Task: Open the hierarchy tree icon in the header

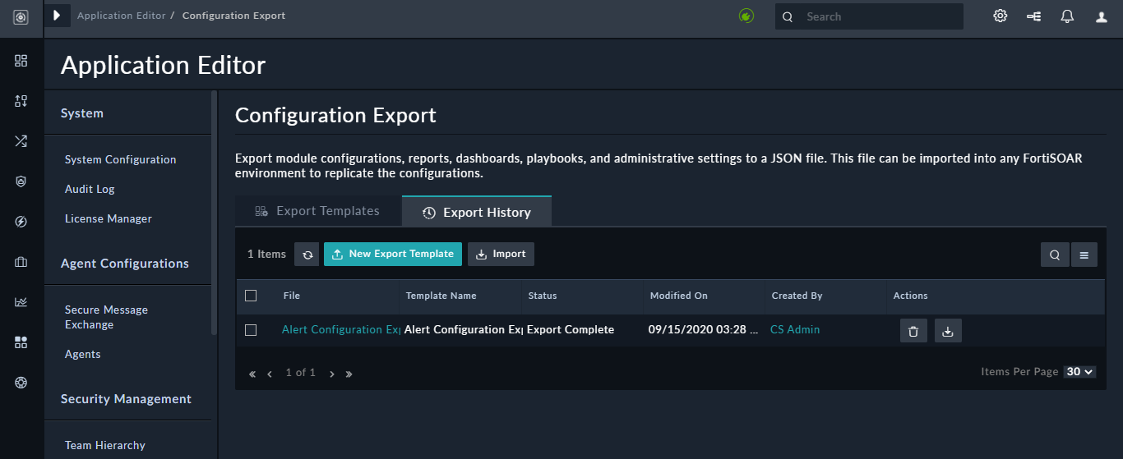Action: click(1034, 16)
